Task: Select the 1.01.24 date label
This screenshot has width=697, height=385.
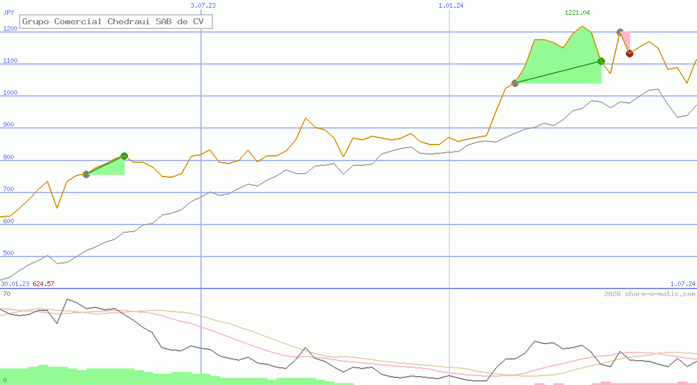Action: 451,5
